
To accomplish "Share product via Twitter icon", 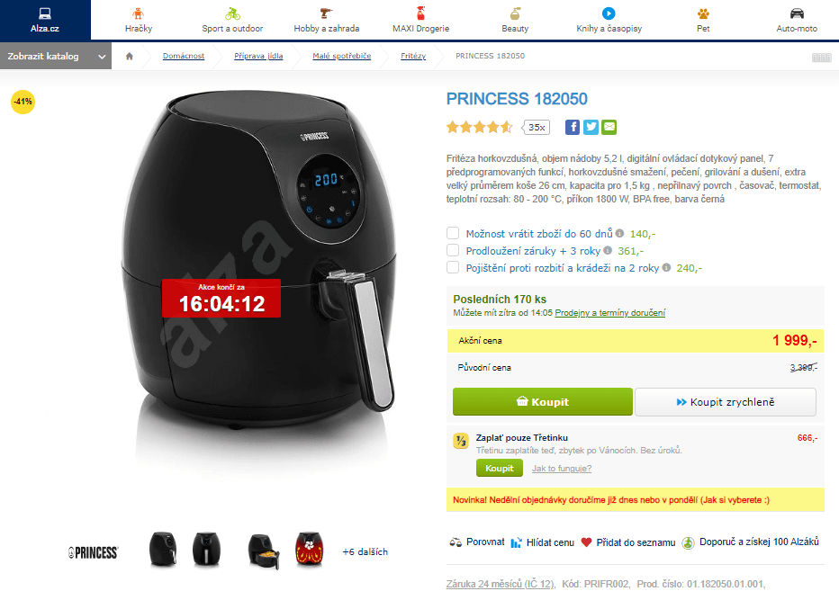I will (591, 128).
